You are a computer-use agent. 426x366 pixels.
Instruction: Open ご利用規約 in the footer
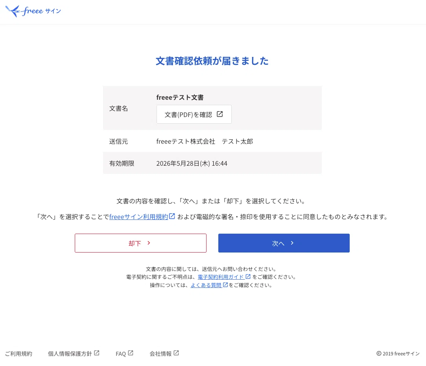18,354
